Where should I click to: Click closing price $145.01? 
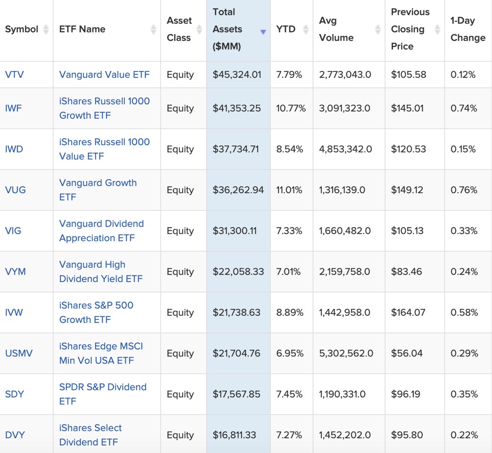[407, 108]
